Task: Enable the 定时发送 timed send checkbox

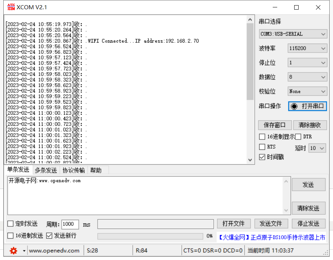Action: point(10,223)
